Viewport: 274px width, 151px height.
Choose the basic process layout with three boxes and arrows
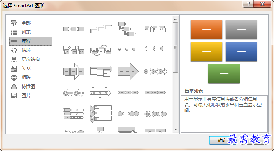click(73, 29)
